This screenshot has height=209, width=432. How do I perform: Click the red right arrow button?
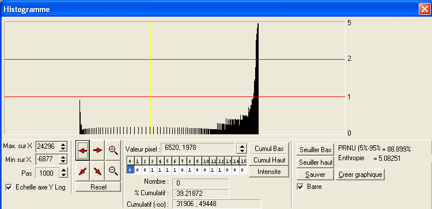(x=97, y=150)
